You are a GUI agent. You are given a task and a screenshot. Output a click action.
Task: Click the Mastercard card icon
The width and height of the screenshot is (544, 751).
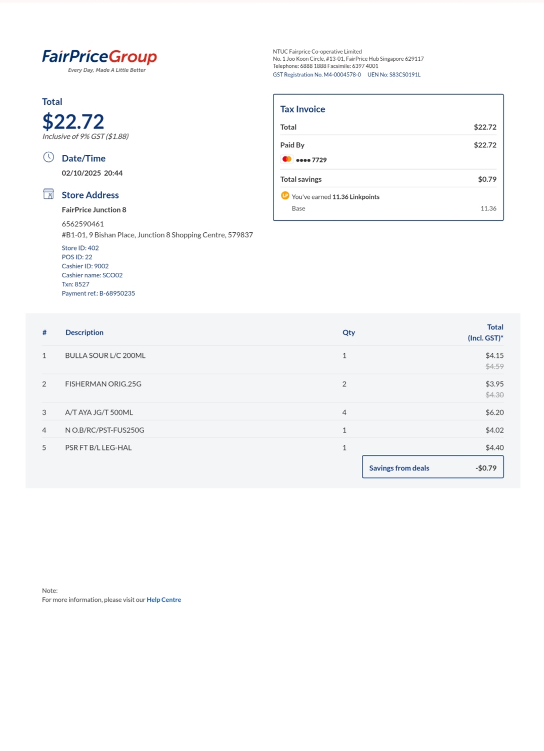coord(287,159)
